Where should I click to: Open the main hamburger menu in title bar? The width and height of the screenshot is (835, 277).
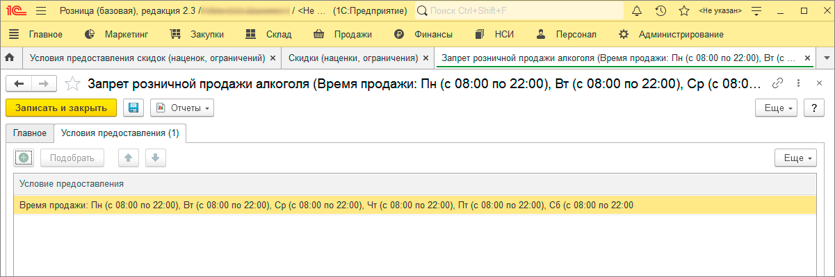click(40, 11)
